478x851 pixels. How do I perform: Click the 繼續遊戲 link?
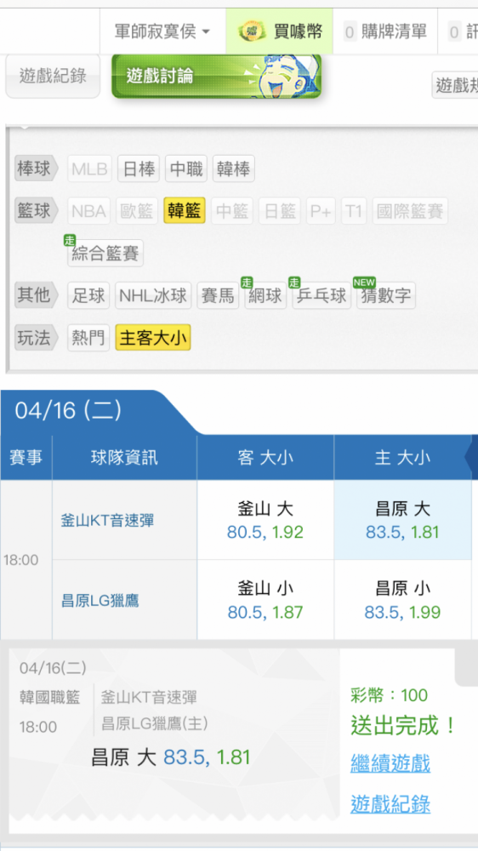(x=390, y=763)
